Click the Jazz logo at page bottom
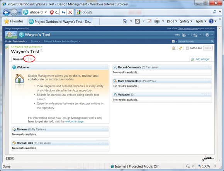This screenshot has height=171, width=224. point(208,159)
